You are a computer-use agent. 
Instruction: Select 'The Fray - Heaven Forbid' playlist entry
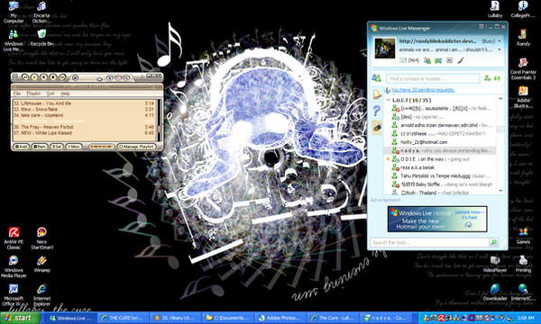(x=84, y=127)
